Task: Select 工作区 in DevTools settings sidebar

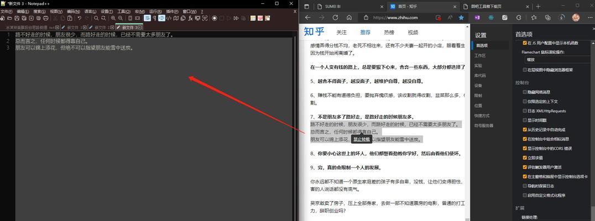Action: pos(480,55)
